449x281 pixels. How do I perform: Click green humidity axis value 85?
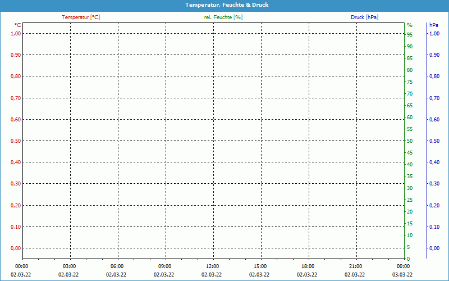click(x=410, y=58)
